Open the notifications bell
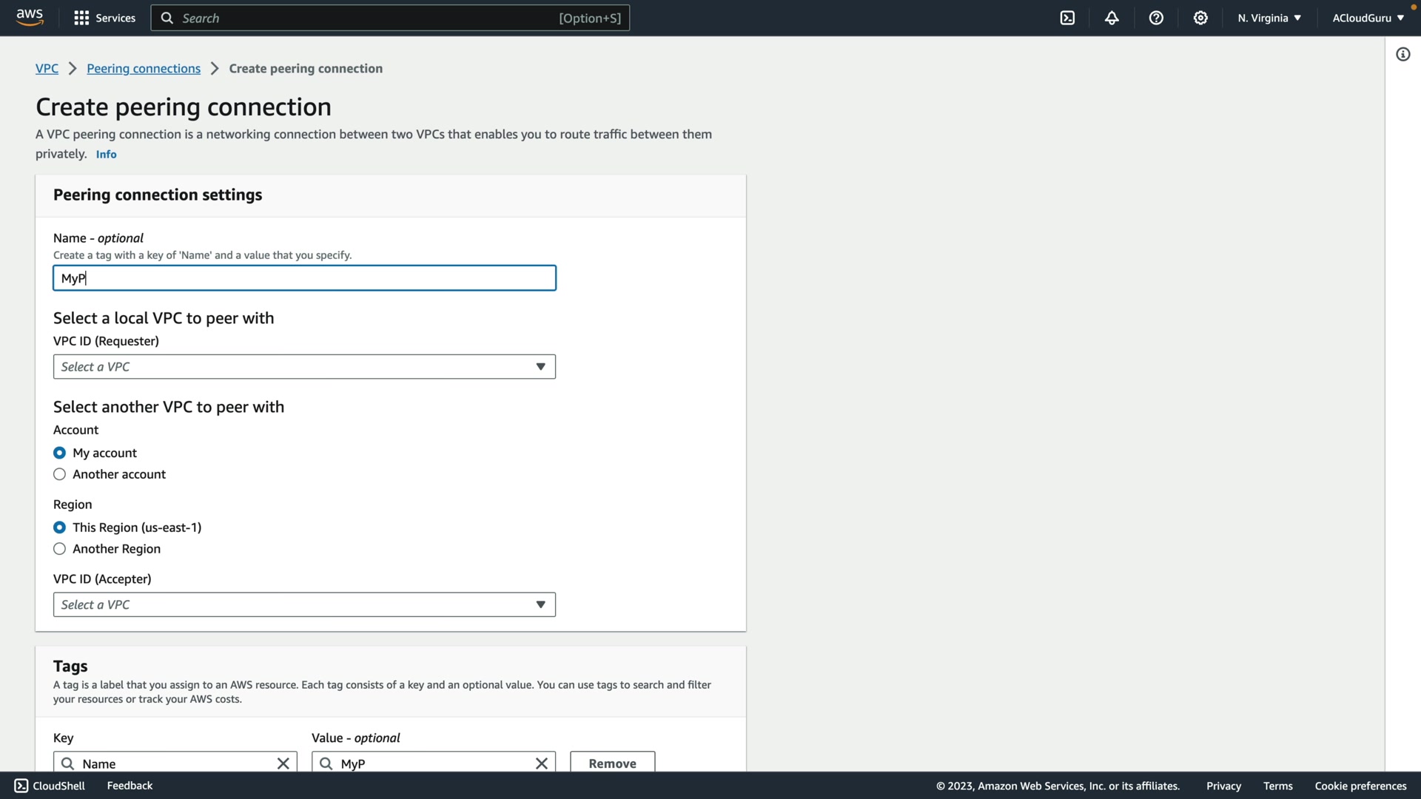The image size is (1421, 799). [x=1112, y=18]
